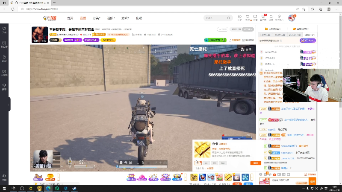Expand the event icons list below the video

coord(186,177)
